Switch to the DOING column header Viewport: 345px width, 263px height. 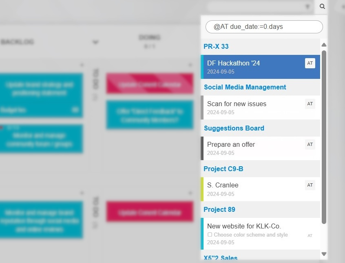coord(150,37)
